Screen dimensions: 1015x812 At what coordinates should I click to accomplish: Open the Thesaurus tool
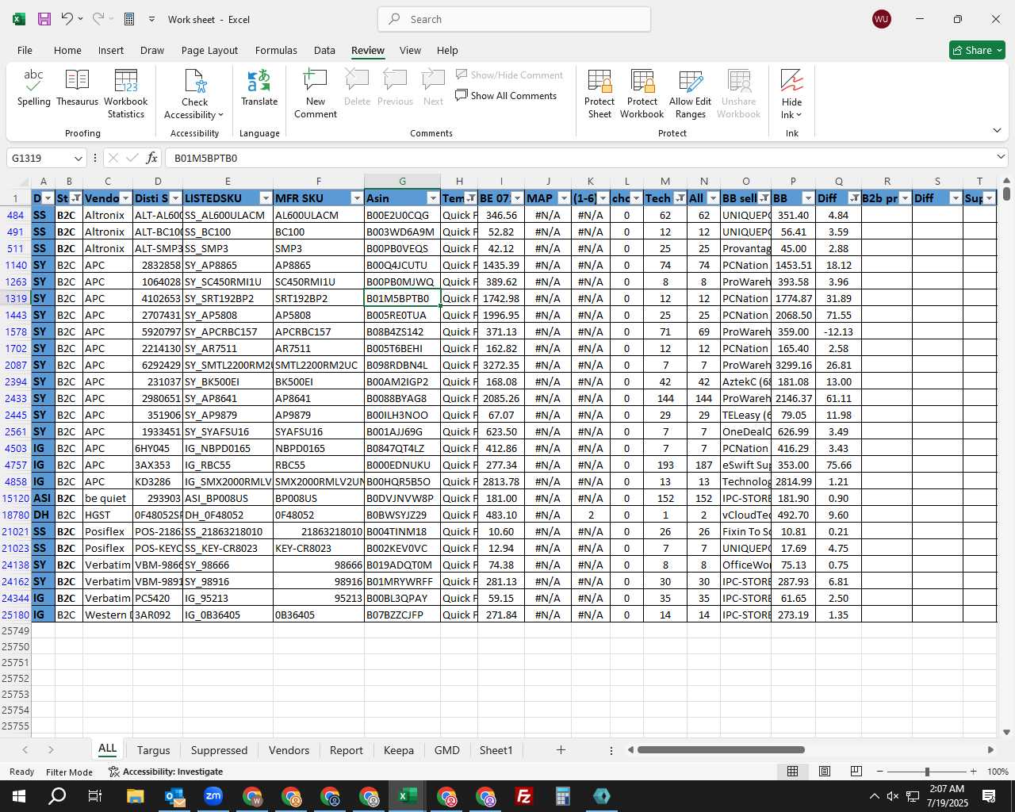point(77,88)
